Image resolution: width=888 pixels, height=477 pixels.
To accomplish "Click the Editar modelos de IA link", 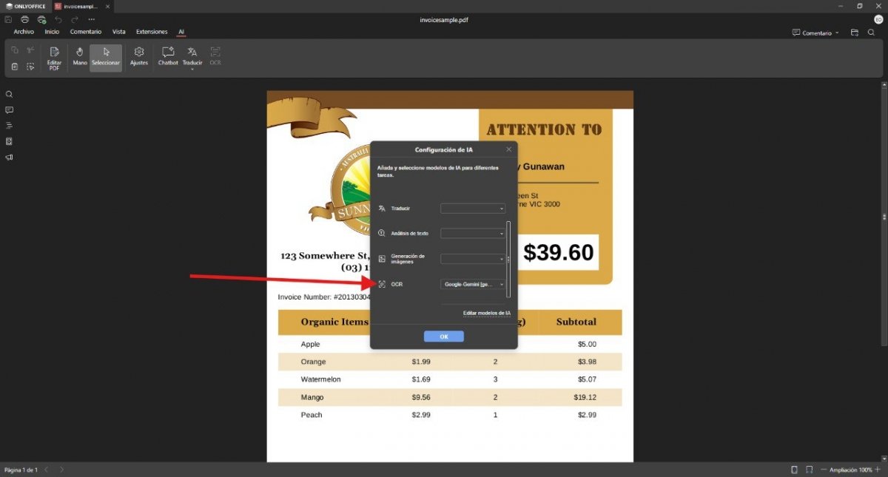I will coord(486,313).
